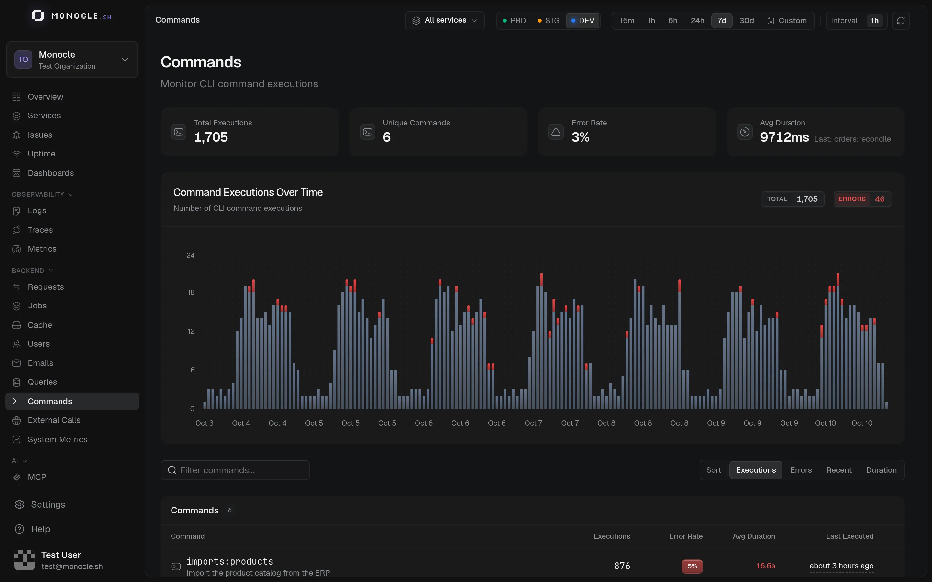Open System Metrics via its icon
932x582 pixels.
pos(16,439)
